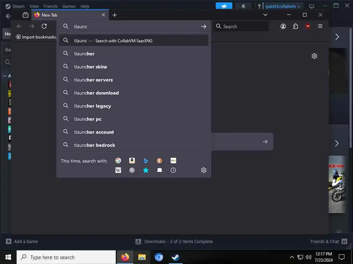Reload the Firefox page
This screenshot has width=353, height=264.
point(44,26)
